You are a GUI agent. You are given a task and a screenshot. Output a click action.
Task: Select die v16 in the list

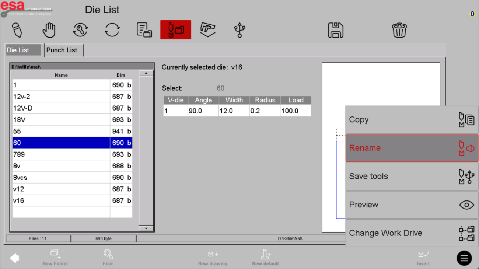(61, 201)
